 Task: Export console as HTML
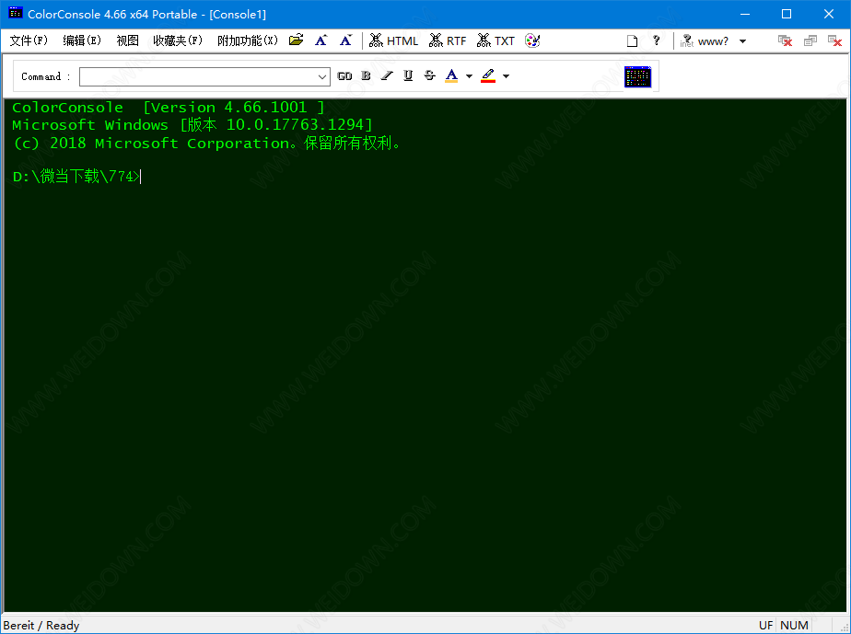click(393, 40)
